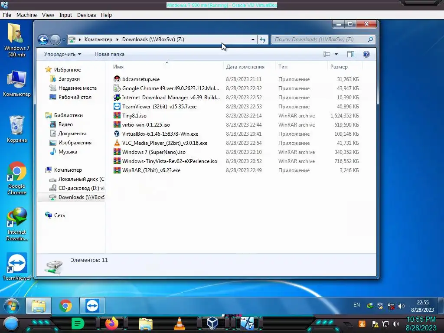The height and width of the screenshot is (333, 444).
Task: Sort by the Размер column header
Action: (345, 66)
